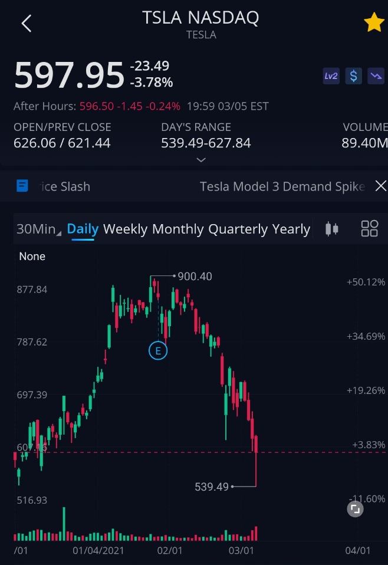Screen dimensions: 388x565
Task: Open the 30Min interval dropdown
Action: (x=38, y=229)
